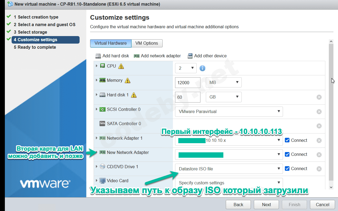Click the scrollbar up arrow
The image size is (338, 211).
(x=331, y=41)
